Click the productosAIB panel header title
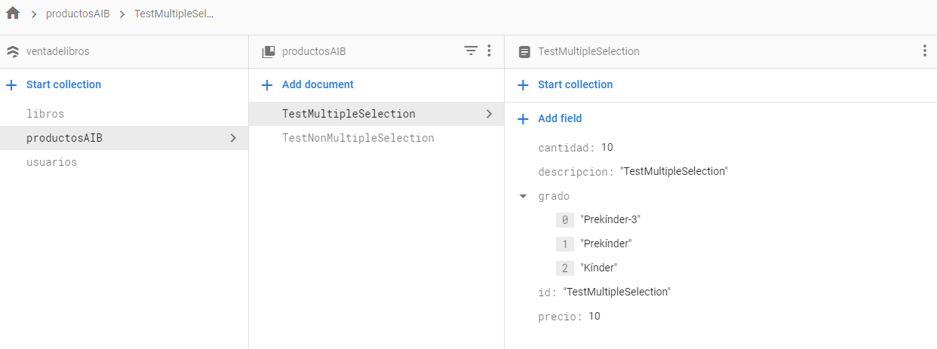This screenshot has height=349, width=937. [x=314, y=52]
